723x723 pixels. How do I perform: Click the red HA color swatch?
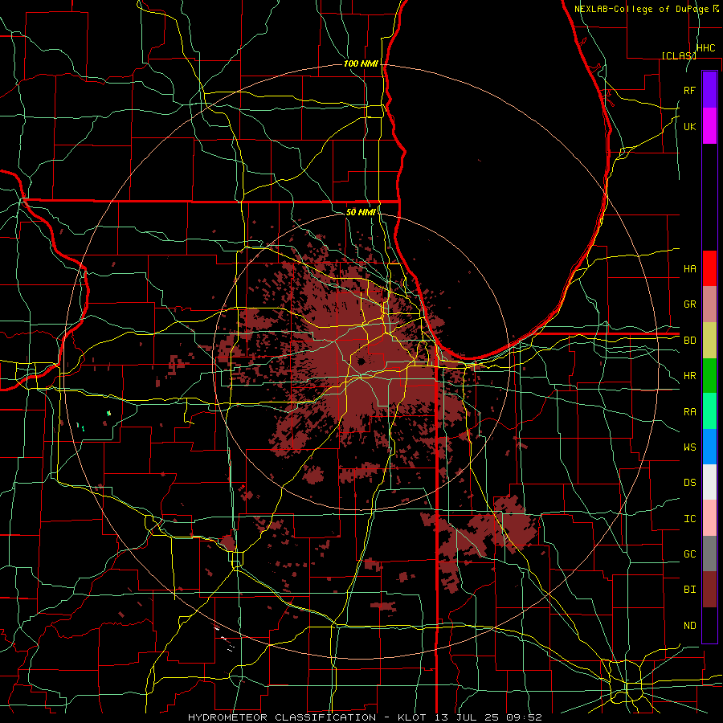(x=709, y=268)
